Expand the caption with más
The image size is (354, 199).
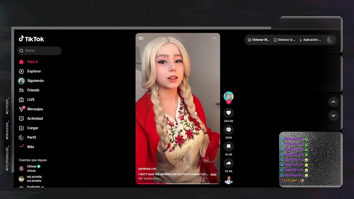tap(213, 174)
